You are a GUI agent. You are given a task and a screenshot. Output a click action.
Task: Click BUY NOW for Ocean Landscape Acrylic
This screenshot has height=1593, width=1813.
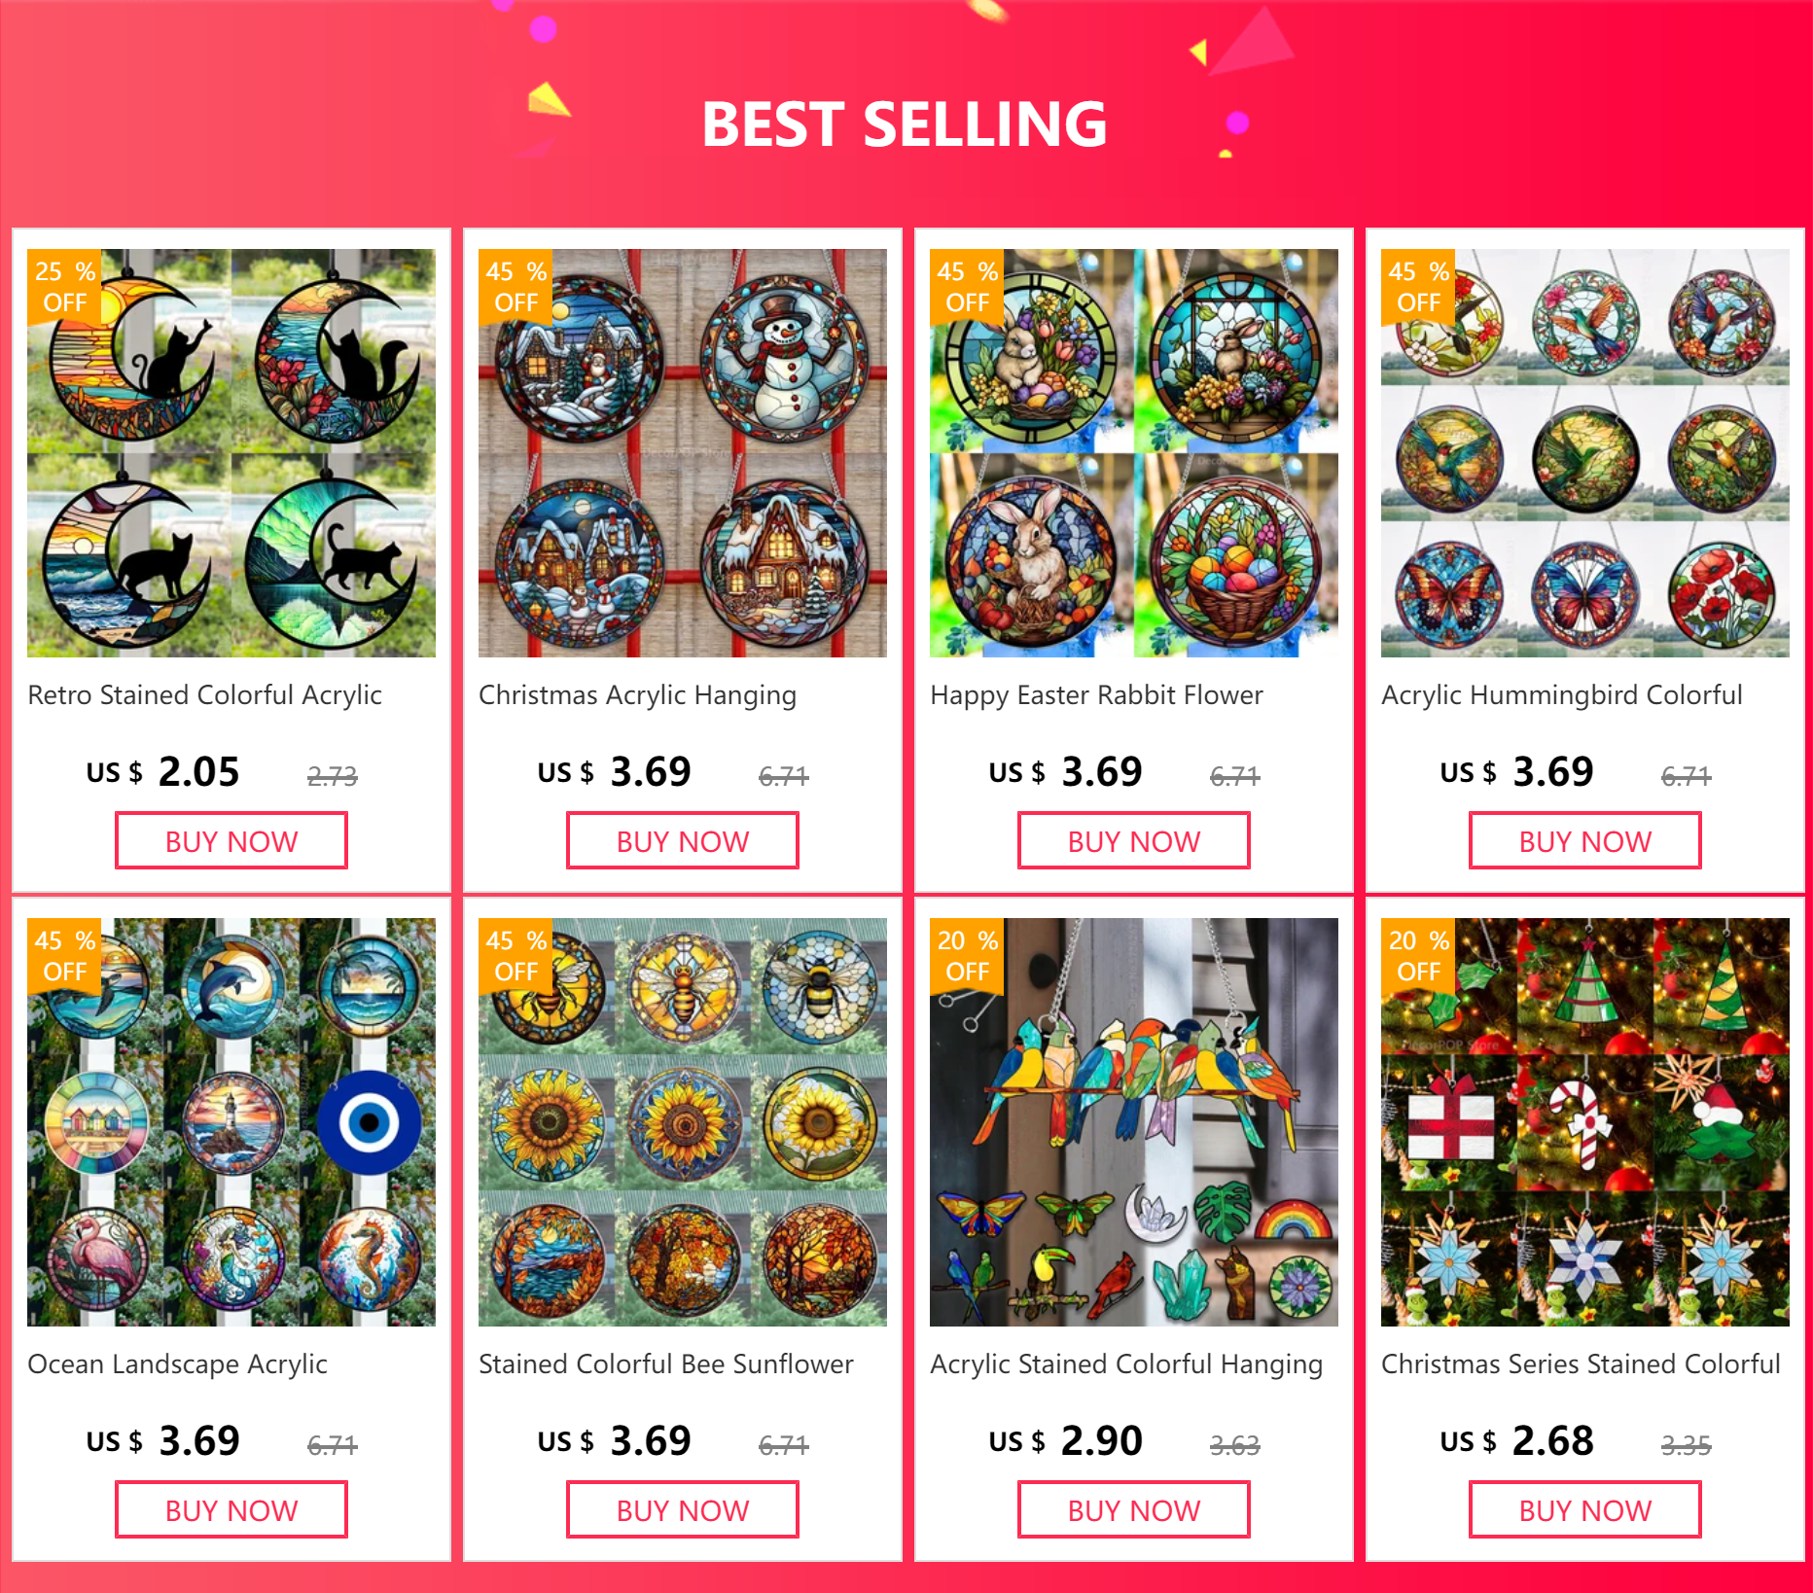[x=231, y=1510]
